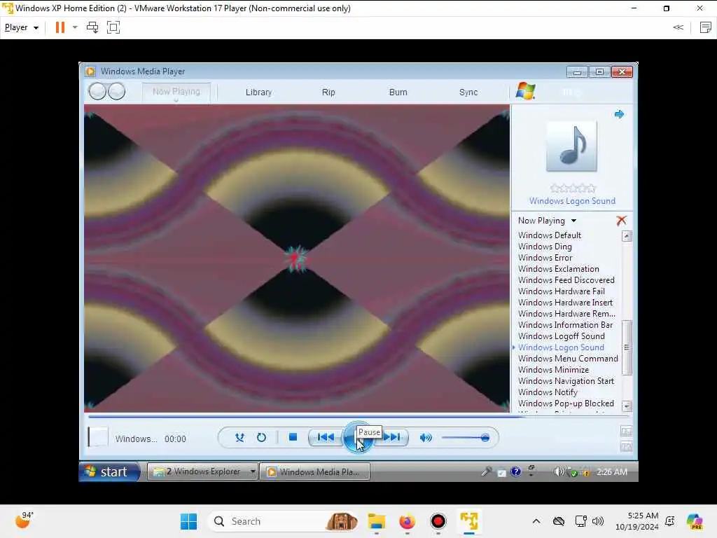Click the playlist scrollbar up arrow
717x538 pixels.
coord(627,236)
